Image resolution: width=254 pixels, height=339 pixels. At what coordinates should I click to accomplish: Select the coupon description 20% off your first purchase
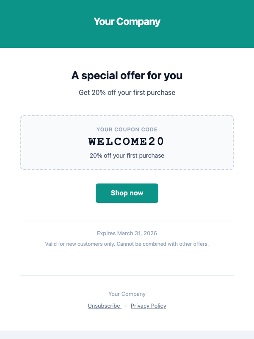pos(127,156)
